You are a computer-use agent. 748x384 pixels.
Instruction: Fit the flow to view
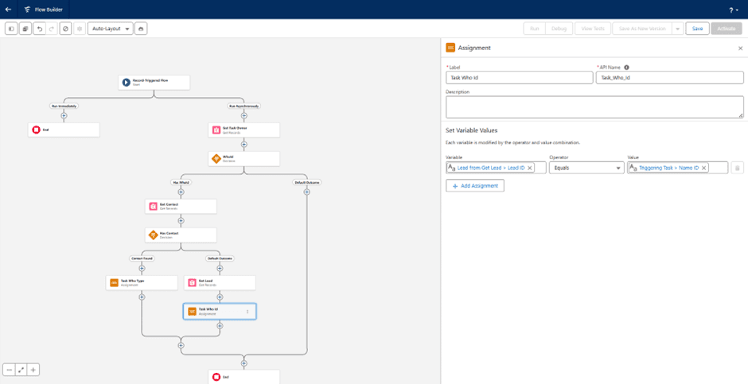click(21, 370)
